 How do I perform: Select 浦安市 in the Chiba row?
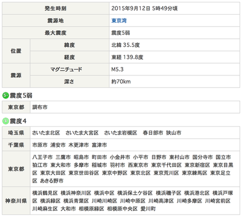tap(58, 145)
